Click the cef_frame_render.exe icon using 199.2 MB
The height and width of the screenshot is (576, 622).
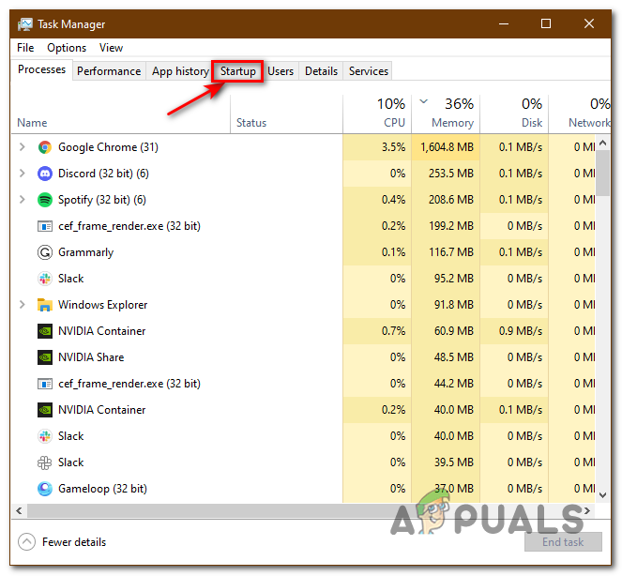(x=45, y=226)
